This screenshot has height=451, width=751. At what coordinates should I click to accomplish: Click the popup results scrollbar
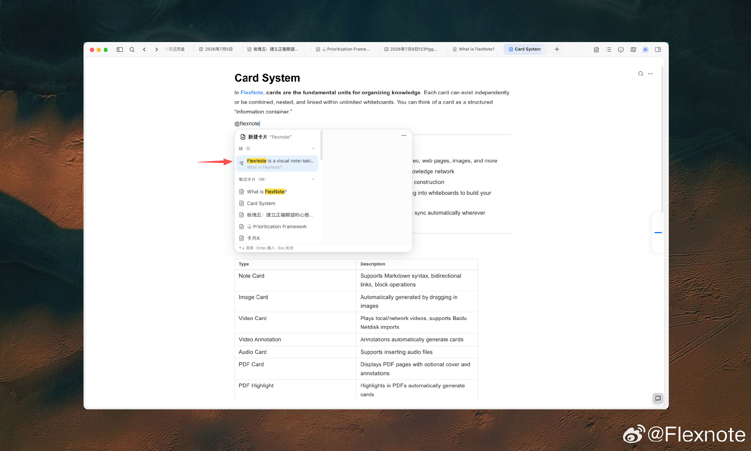(321, 145)
